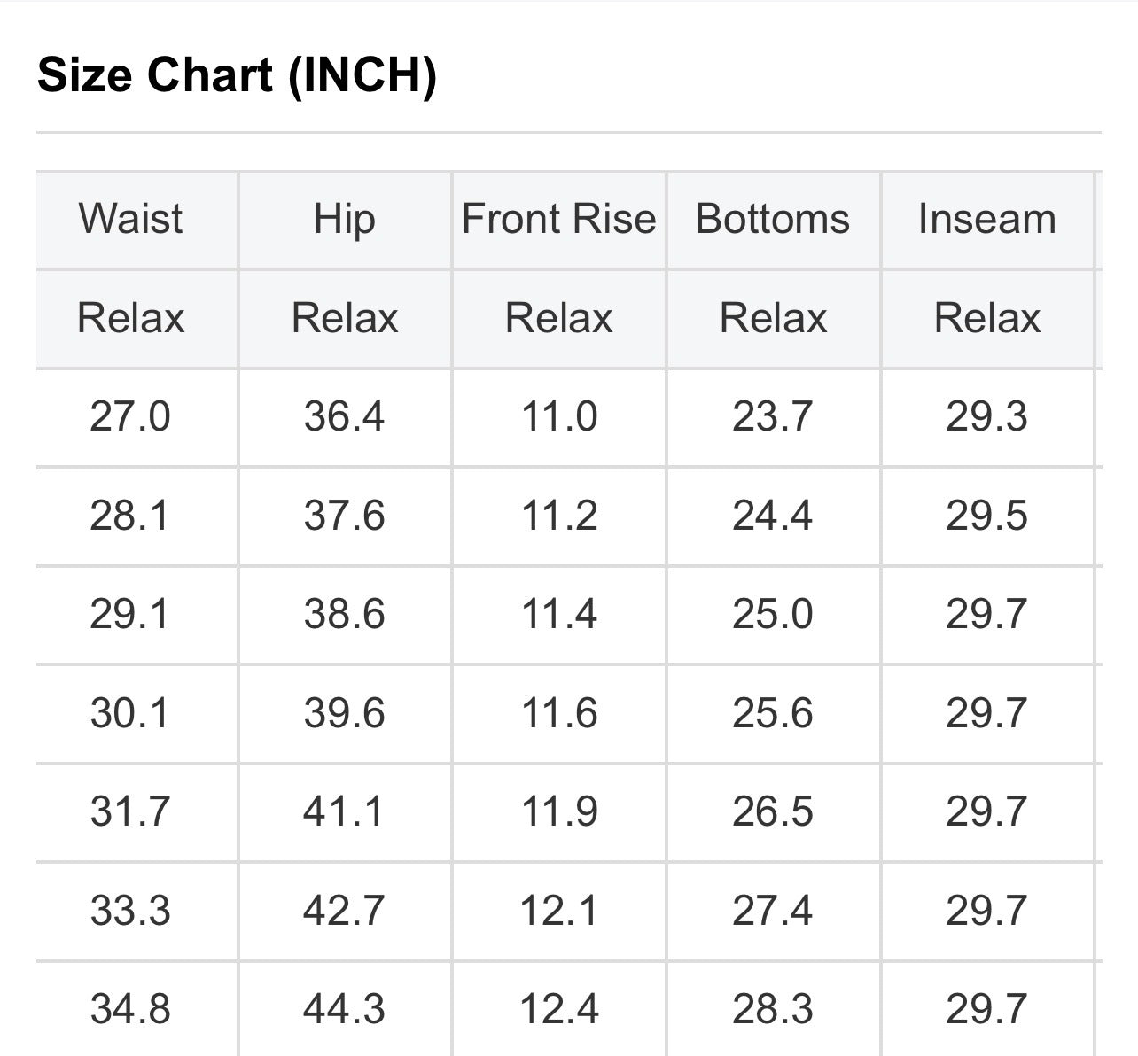Select the 38.6 hip measurement cell
This screenshot has width=1138, height=1056.
coord(344,614)
